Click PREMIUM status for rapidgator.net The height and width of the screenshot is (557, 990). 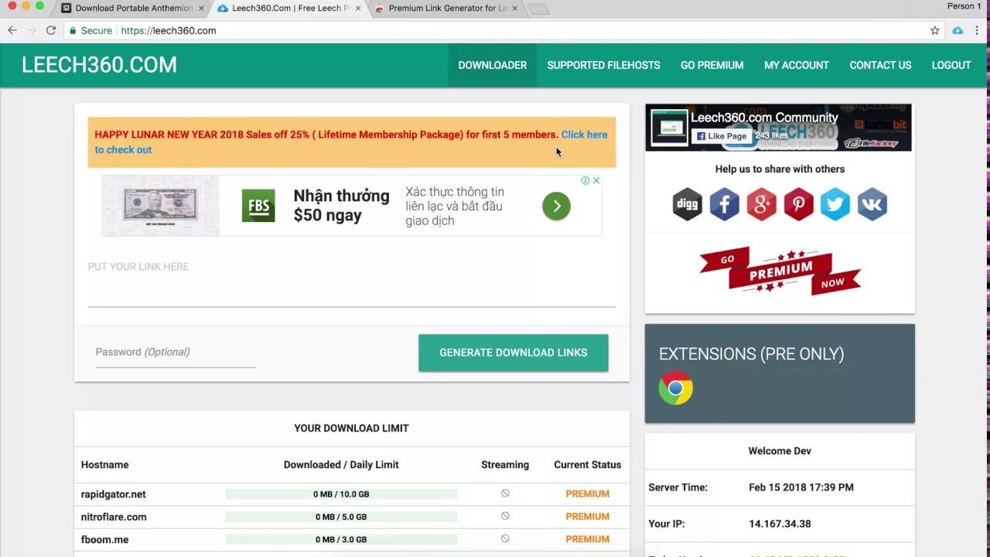tap(588, 494)
